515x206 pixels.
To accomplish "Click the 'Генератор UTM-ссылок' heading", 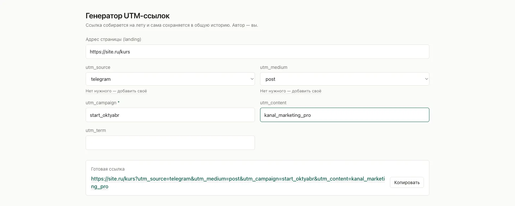I will pyautogui.click(x=127, y=15).
